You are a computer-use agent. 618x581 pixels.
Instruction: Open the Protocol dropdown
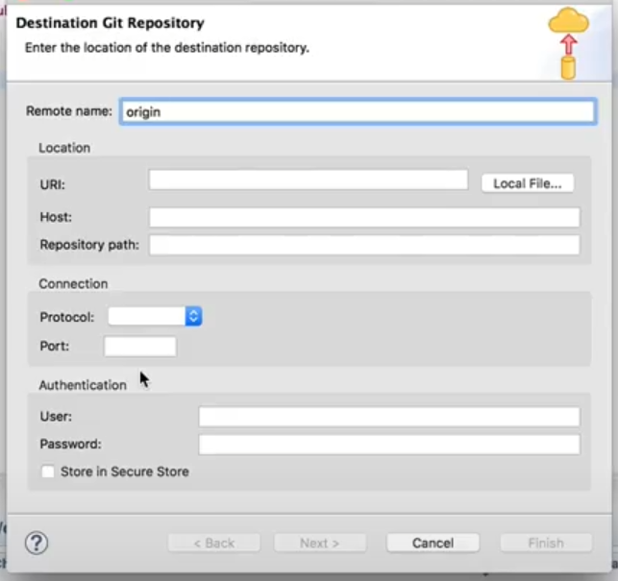pos(155,316)
